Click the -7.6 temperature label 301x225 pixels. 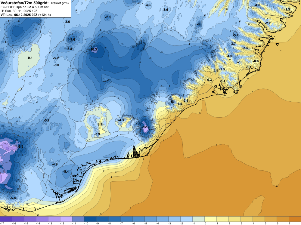coord(72,39)
